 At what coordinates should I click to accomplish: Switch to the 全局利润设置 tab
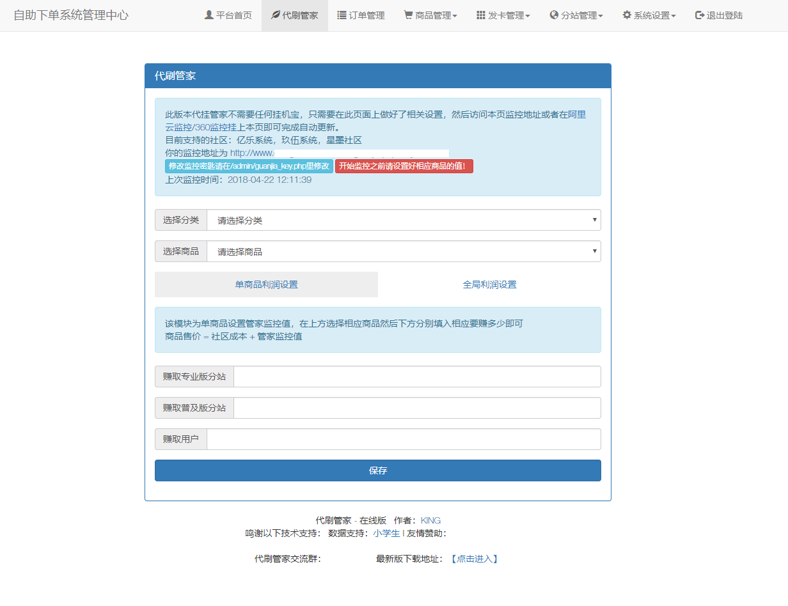[x=489, y=284]
